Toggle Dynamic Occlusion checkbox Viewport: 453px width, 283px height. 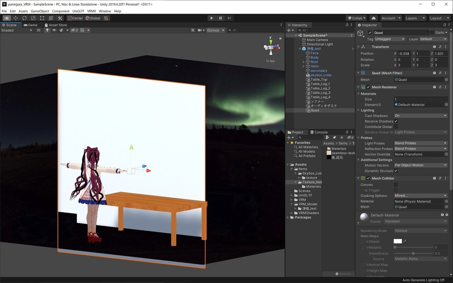(x=396, y=171)
